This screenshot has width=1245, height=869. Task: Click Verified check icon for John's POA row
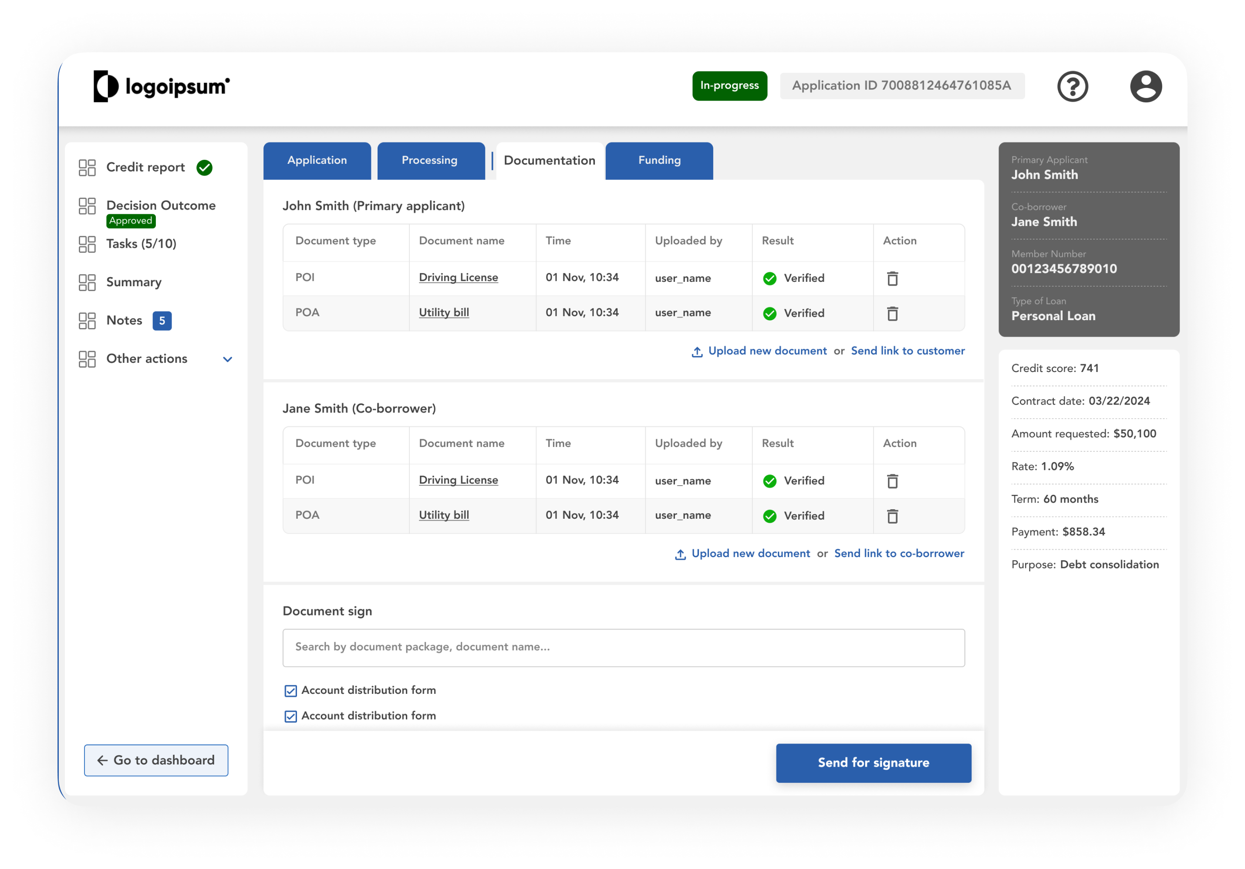769,314
